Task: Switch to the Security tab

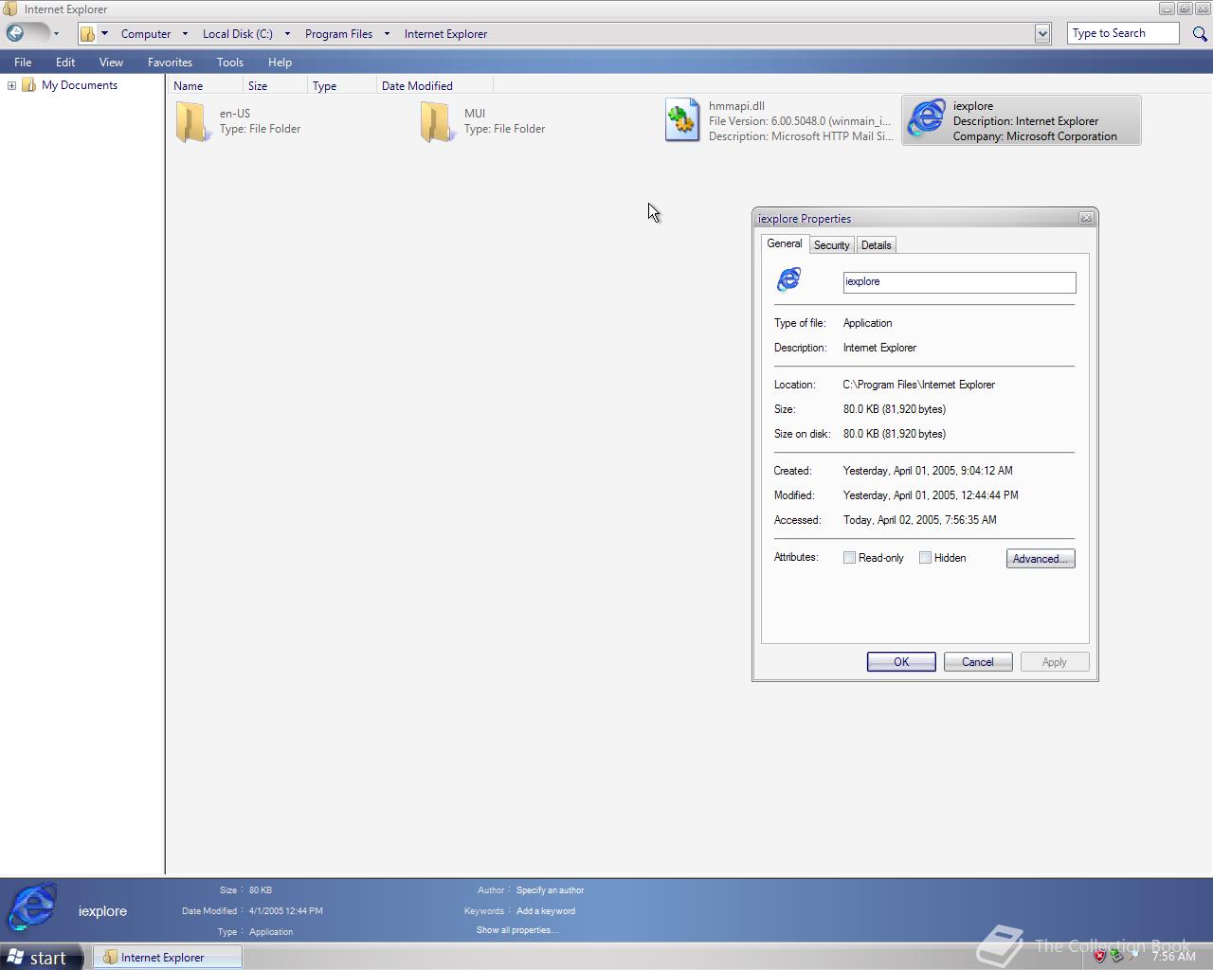Action: 831,245
